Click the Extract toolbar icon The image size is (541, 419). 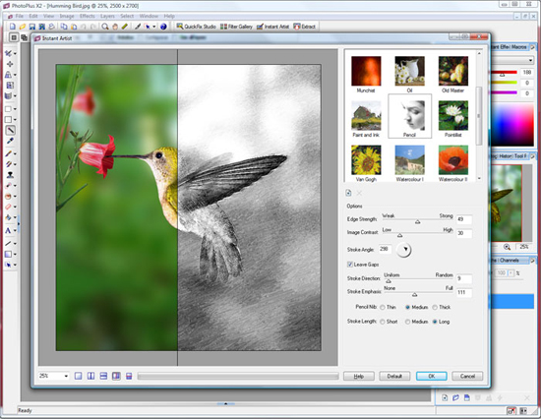304,27
